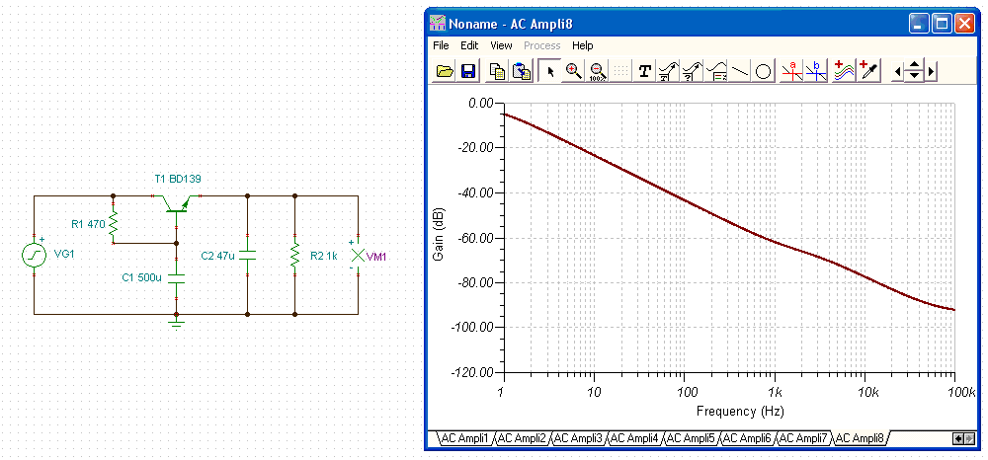Viewport: 988px width, 460px height.
Task: Click the T1 BD139 label text
Action: [x=178, y=180]
